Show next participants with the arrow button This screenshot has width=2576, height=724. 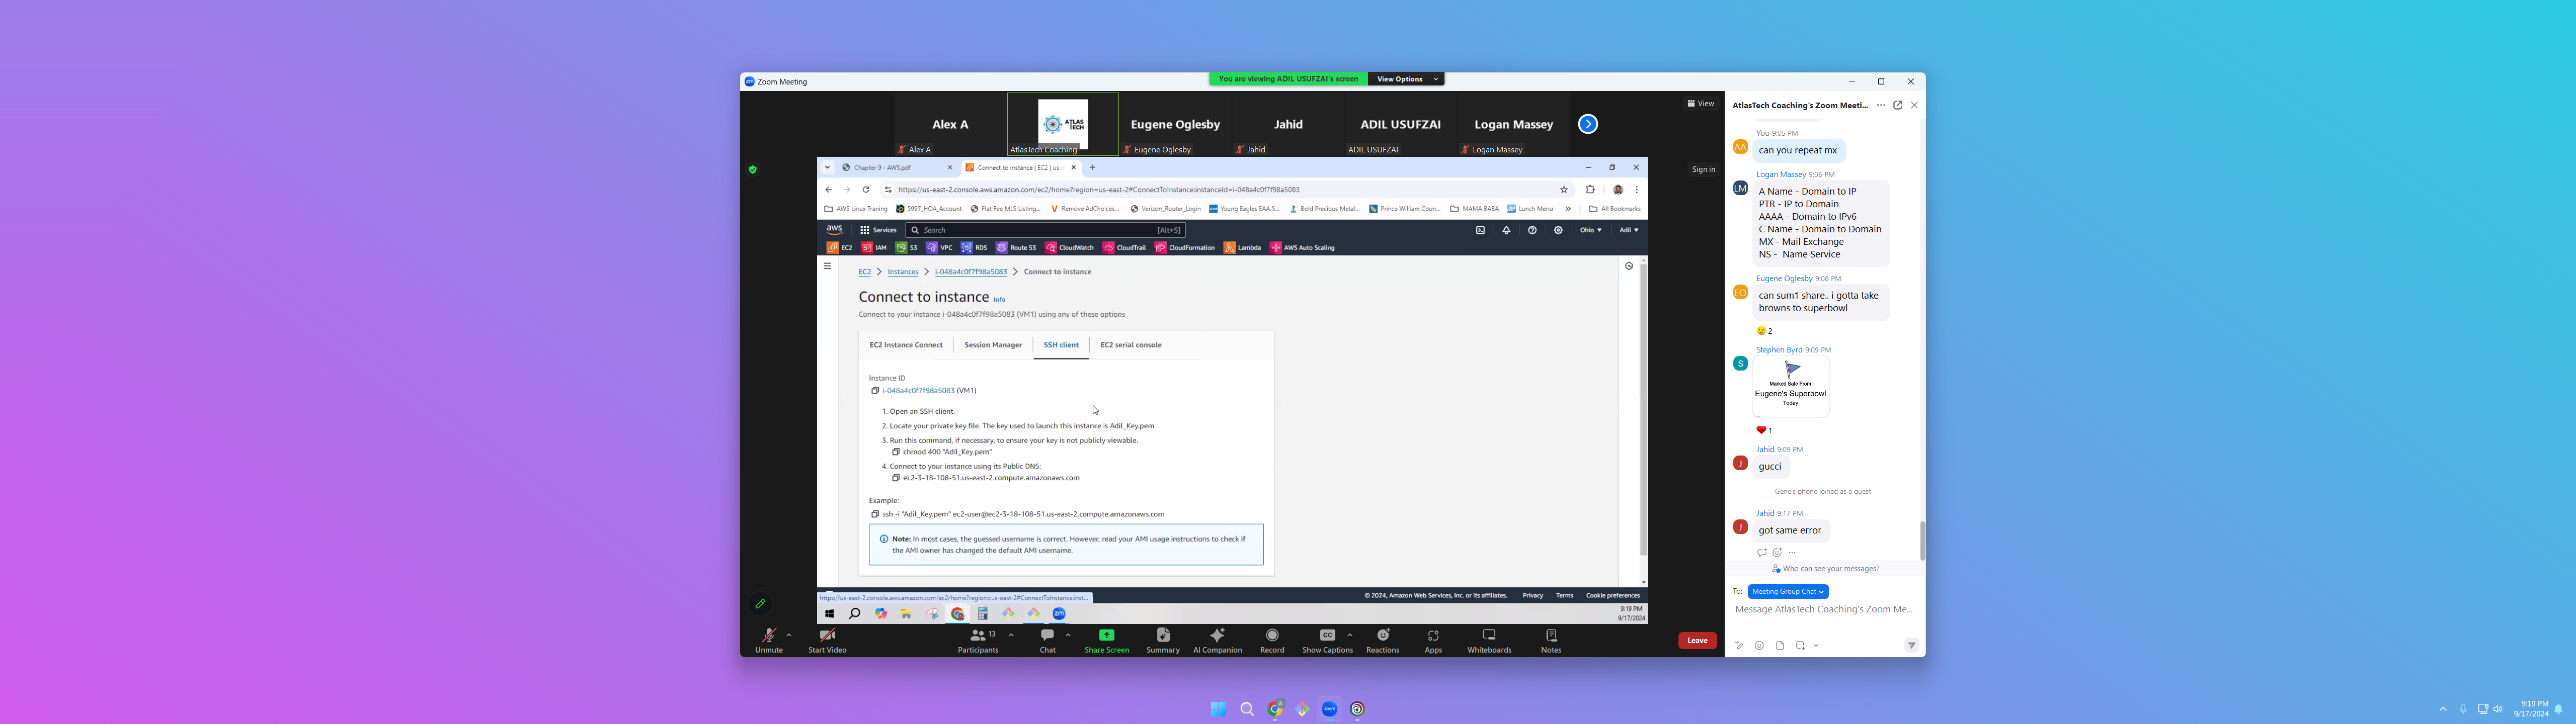[1588, 124]
